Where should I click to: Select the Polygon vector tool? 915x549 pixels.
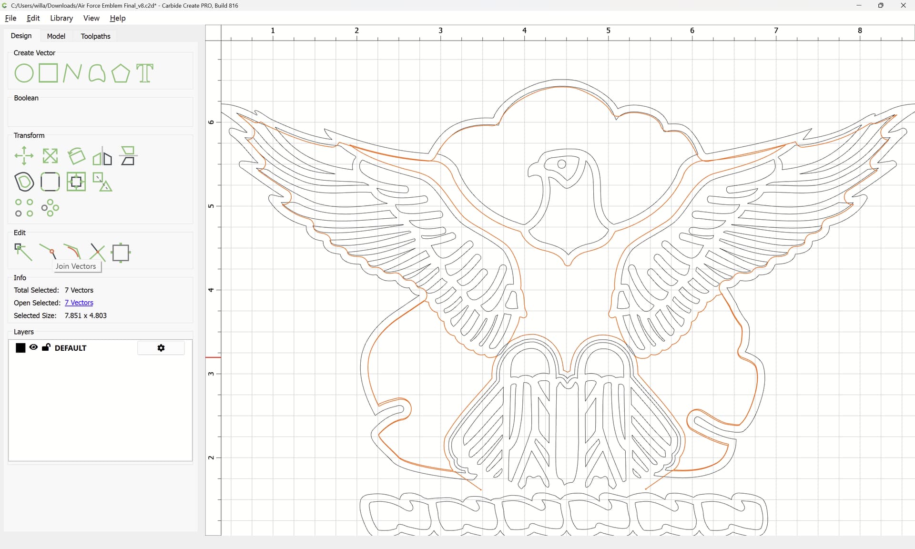point(121,73)
